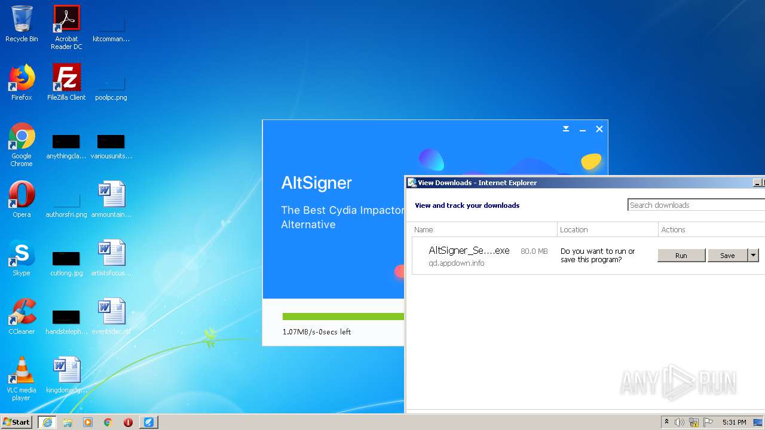
Task: Click Opera icon in taskbar
Action: coord(128,422)
